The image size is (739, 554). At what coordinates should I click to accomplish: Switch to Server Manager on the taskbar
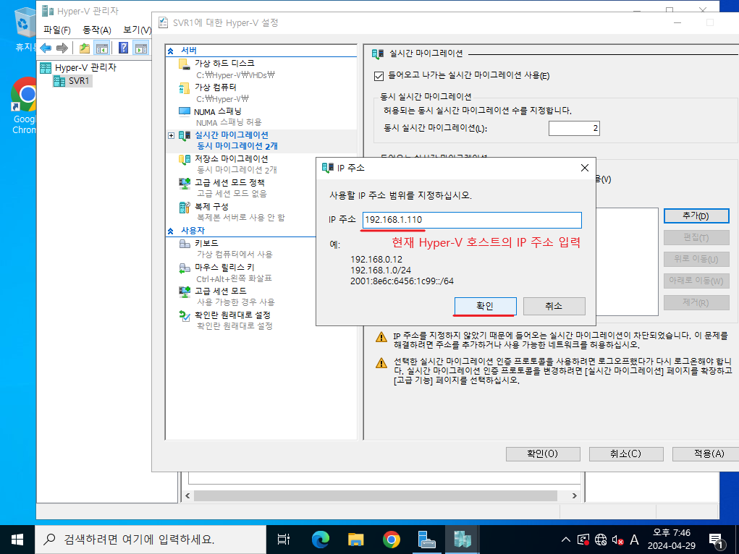(x=426, y=540)
